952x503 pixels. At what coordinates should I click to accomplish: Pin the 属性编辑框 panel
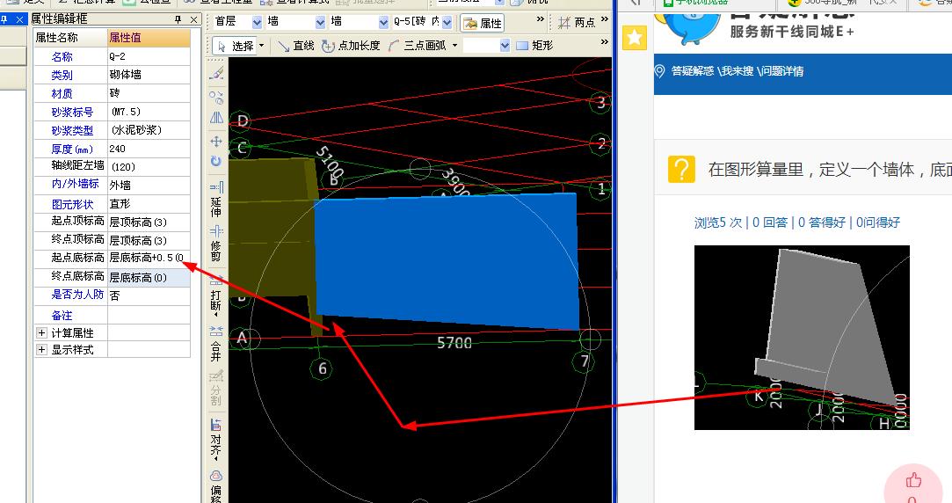tap(178, 19)
